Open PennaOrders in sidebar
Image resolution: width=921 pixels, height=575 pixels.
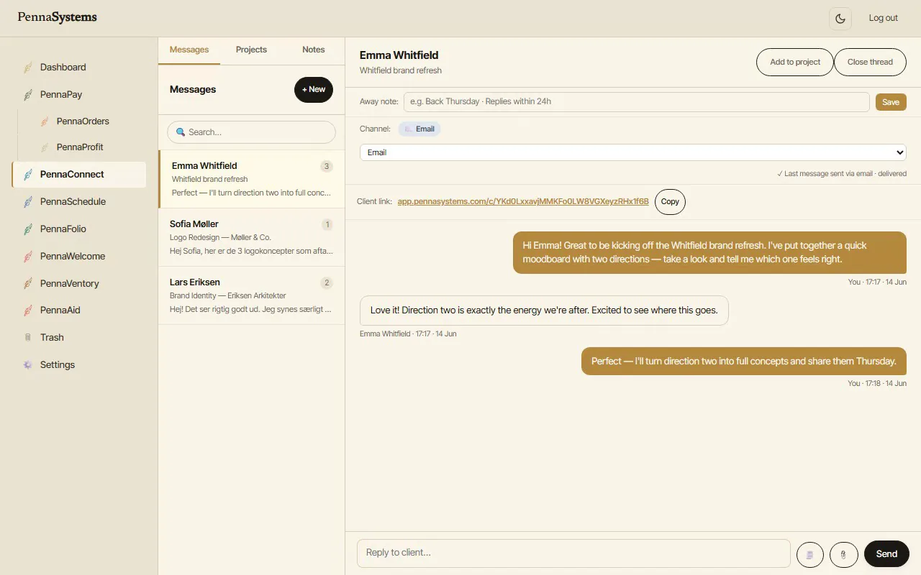click(88, 121)
